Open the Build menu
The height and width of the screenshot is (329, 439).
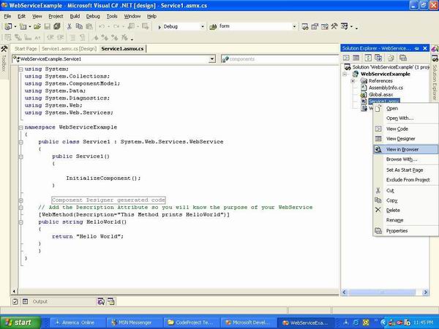(75, 15)
